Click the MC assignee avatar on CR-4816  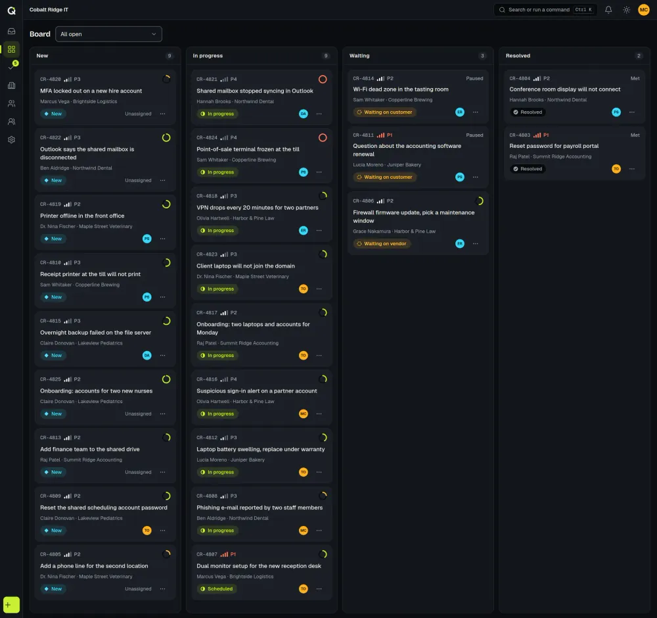(x=304, y=414)
